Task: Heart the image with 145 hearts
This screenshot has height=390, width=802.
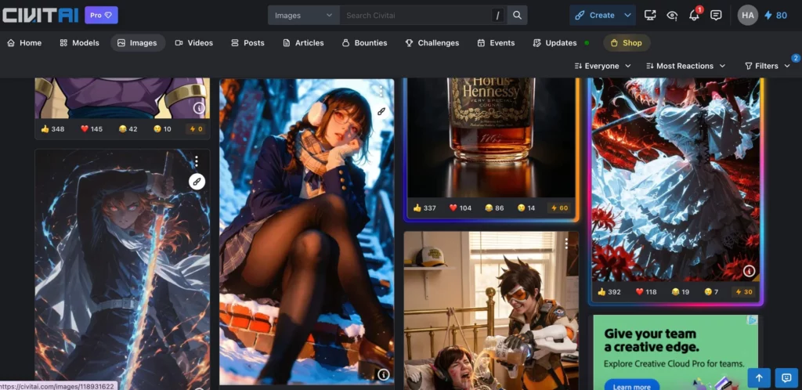Action: tap(92, 128)
